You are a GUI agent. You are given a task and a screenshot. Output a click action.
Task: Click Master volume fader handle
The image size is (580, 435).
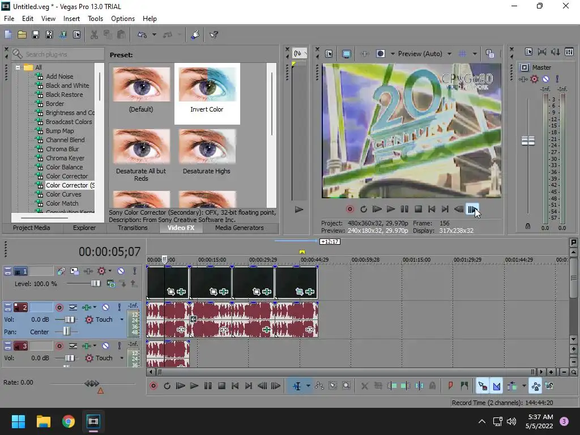[x=528, y=140]
